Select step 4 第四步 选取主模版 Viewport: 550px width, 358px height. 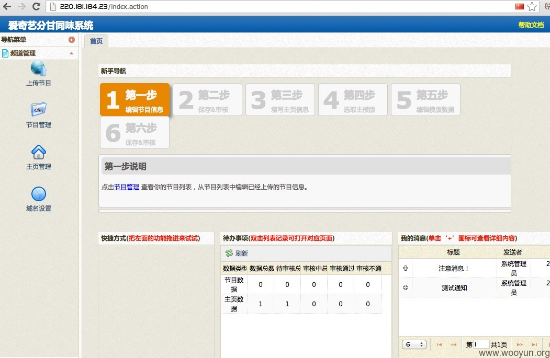353,99
